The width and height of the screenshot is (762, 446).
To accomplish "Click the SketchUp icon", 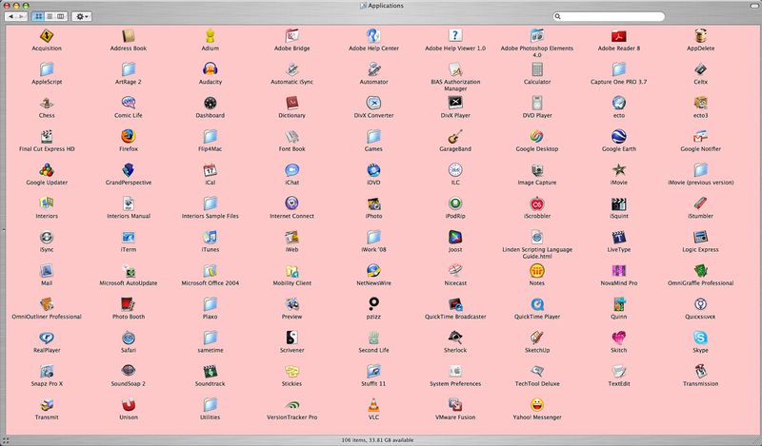I will 537,338.
